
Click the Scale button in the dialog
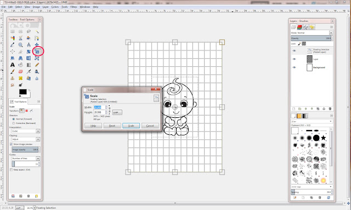click(x=131, y=126)
